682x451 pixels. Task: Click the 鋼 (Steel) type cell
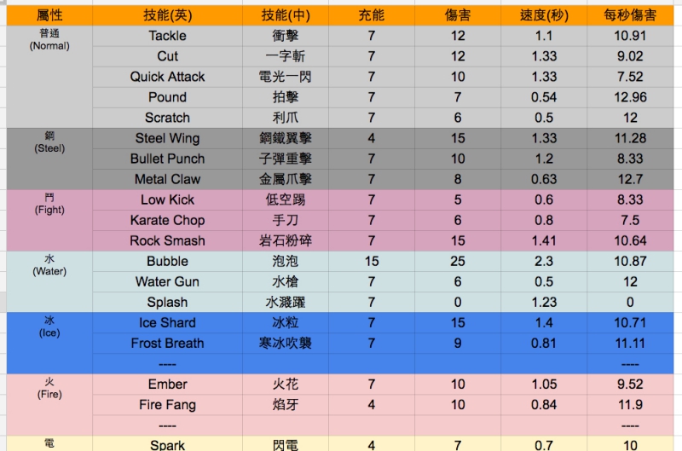[49, 142]
